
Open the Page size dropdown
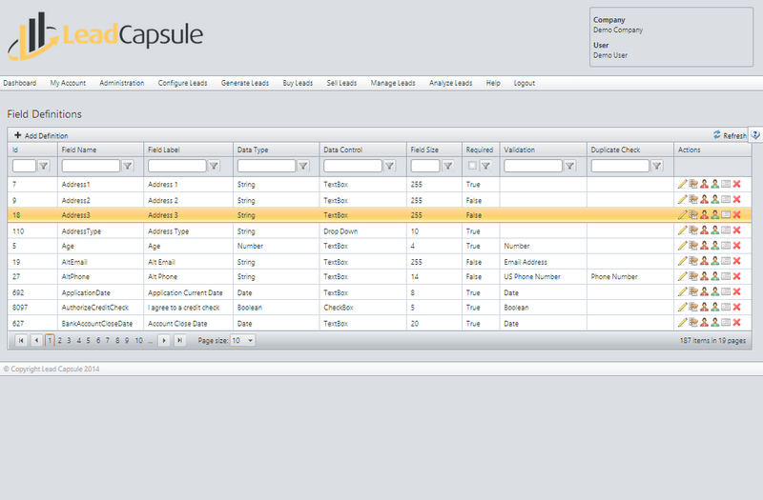click(243, 341)
